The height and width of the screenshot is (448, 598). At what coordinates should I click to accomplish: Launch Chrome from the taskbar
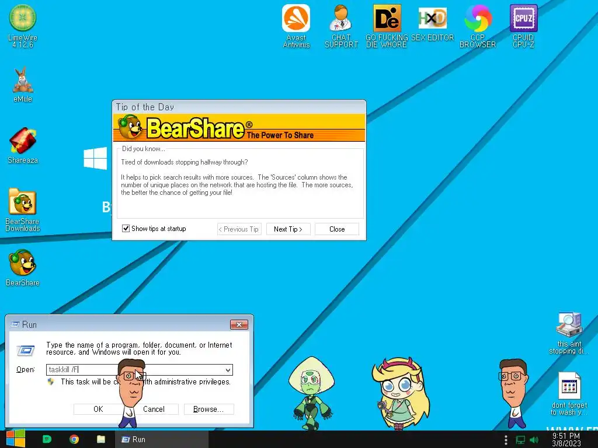tap(74, 439)
